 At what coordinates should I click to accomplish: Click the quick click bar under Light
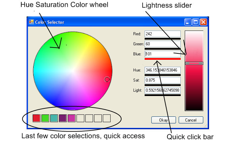coord(163,95)
